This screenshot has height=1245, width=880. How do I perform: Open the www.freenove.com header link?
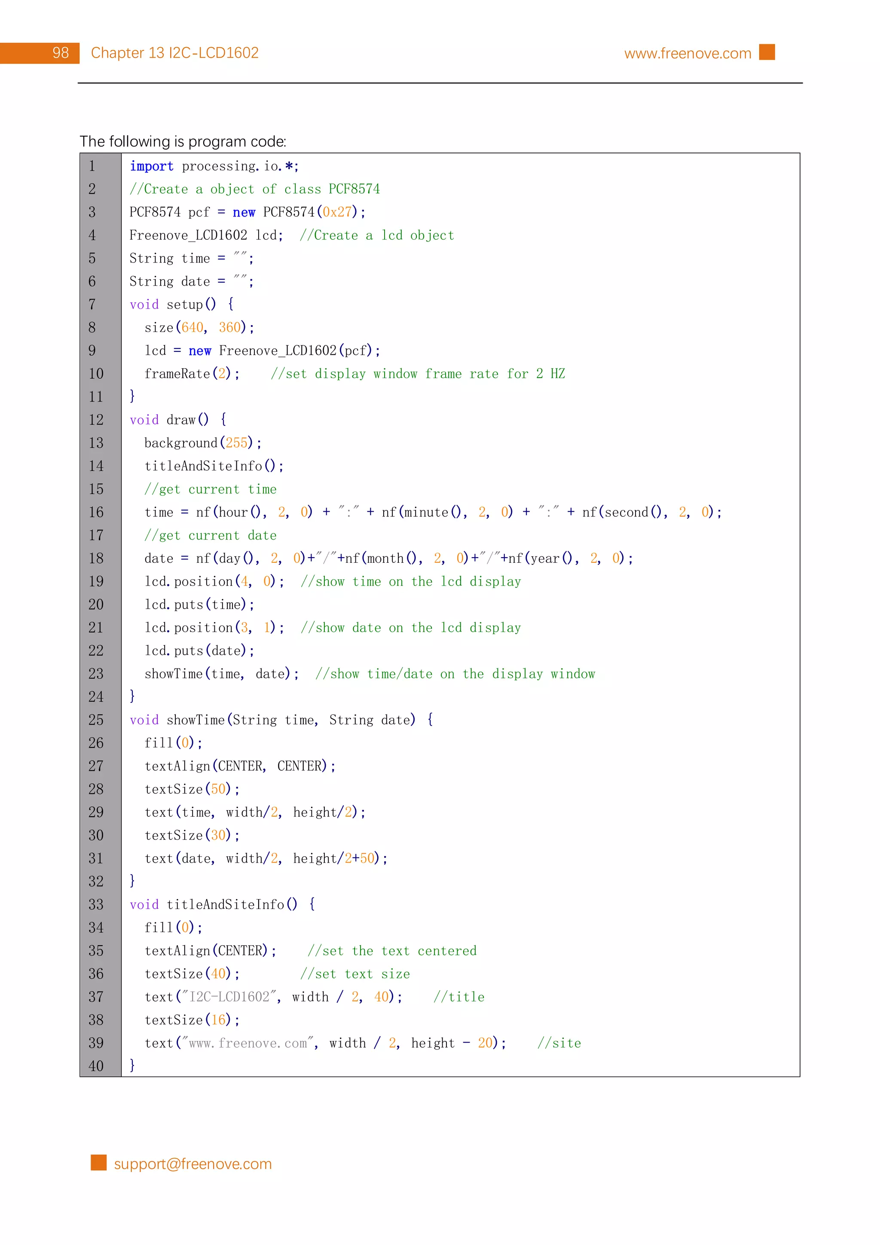tap(687, 54)
